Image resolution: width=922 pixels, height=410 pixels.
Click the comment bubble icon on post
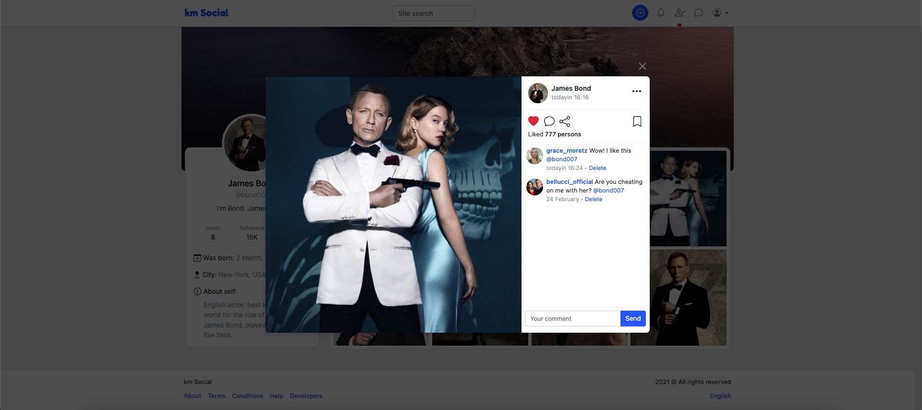pos(549,121)
